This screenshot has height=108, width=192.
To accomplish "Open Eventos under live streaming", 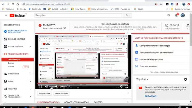I will pyautogui.click(x=11, y=63).
